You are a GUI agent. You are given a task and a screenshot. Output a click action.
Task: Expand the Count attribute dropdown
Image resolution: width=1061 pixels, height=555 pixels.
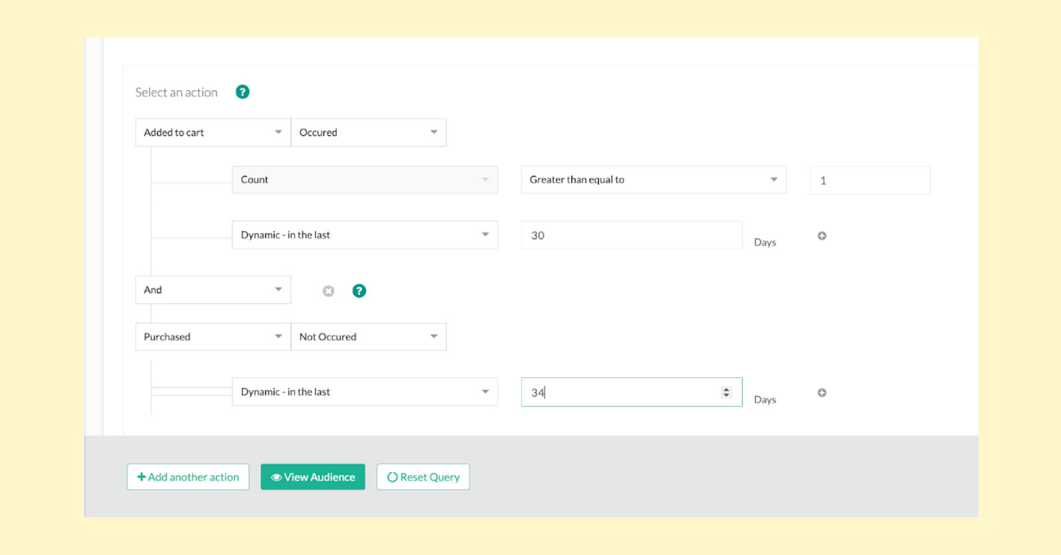click(365, 180)
